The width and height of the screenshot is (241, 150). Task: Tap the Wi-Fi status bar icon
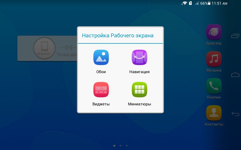(x=184, y=3)
